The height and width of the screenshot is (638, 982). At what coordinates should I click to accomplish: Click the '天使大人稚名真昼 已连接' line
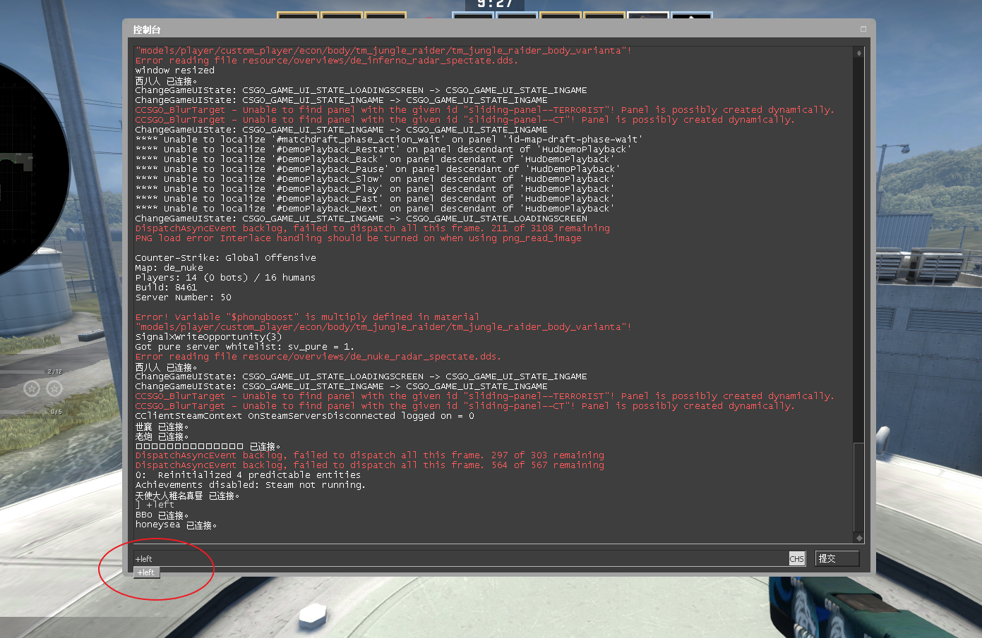[x=187, y=496]
